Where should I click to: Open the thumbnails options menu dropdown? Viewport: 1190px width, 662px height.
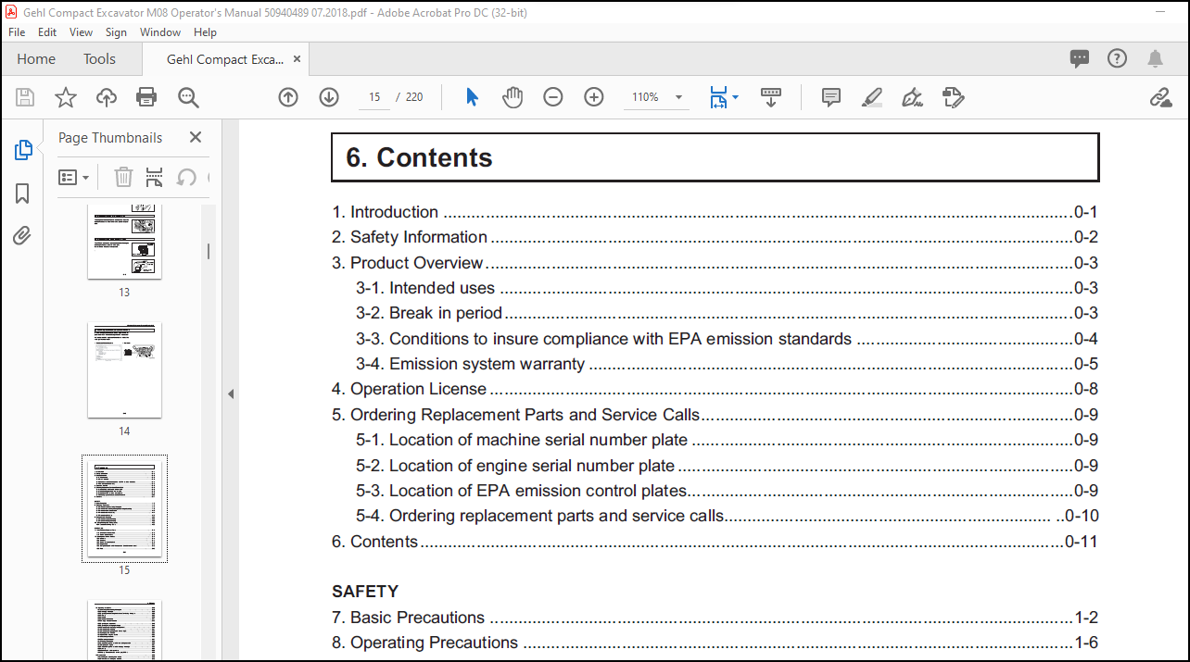click(x=74, y=177)
